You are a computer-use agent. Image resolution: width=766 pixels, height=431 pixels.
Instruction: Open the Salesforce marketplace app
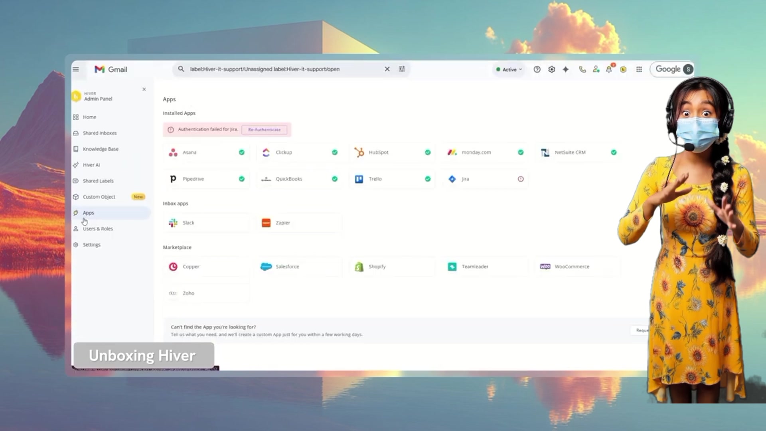click(299, 267)
